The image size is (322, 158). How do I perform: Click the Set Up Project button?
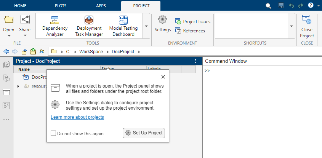144,133
